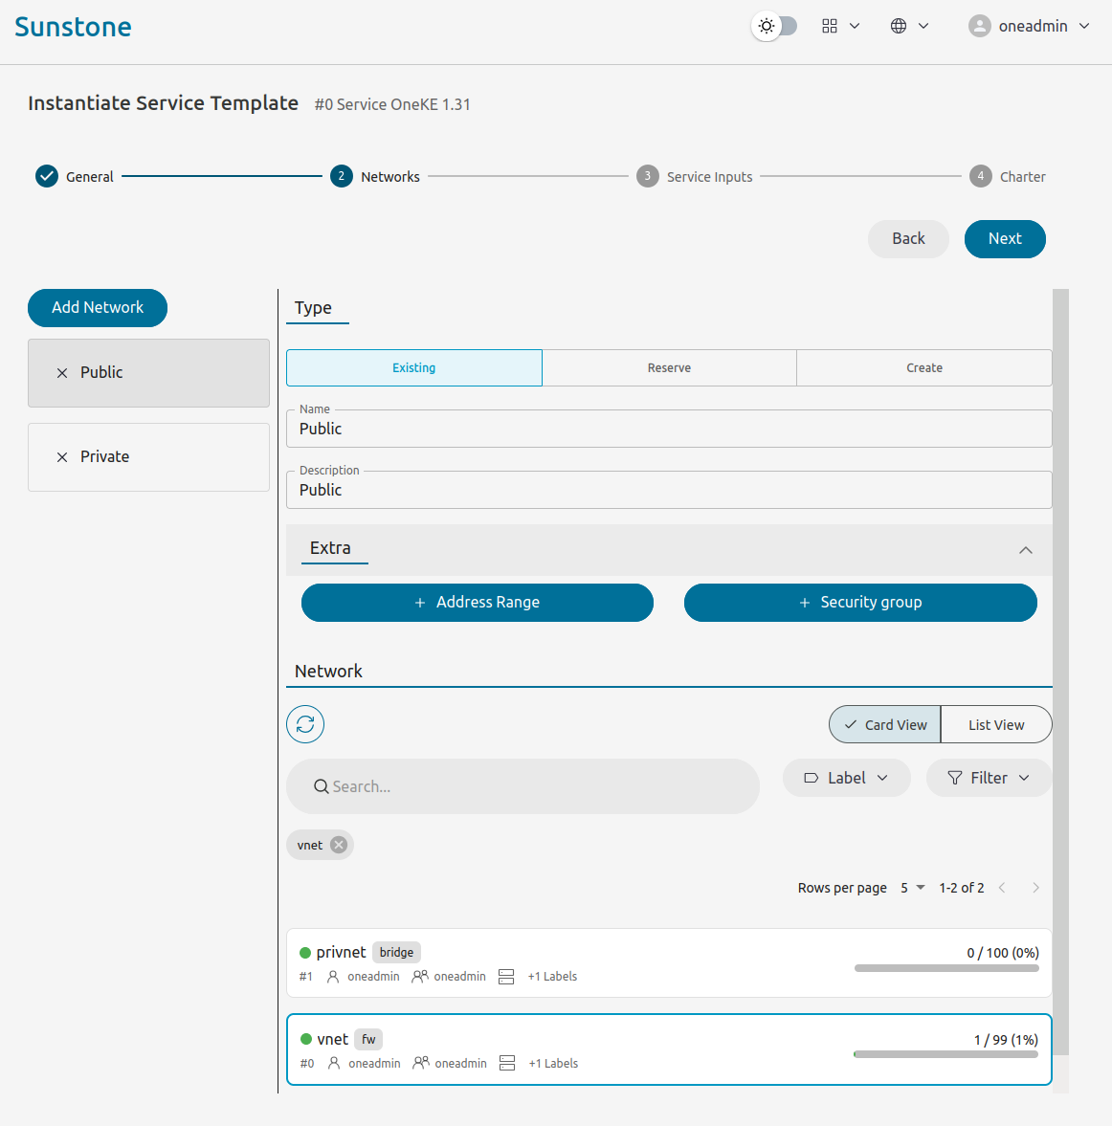Click the Next button
This screenshot has width=1112, height=1126.
click(1004, 238)
